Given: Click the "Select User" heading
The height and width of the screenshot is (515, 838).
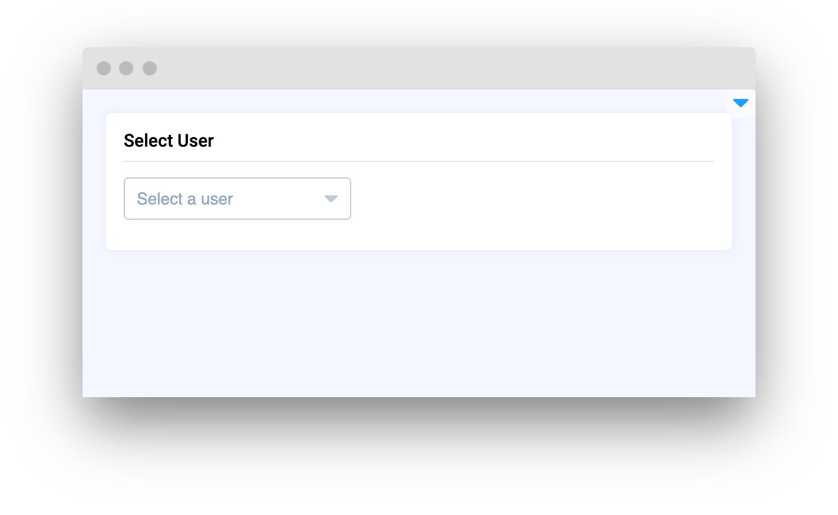Looking at the screenshot, I should pos(169,141).
